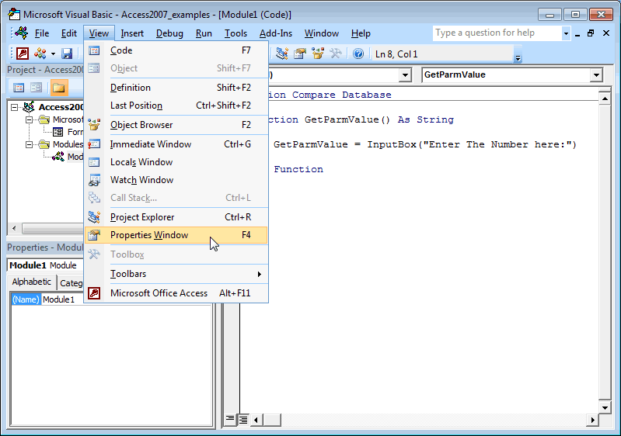The height and width of the screenshot is (436, 621).
Task: Collapse the Modules folder node
Action: (29, 144)
